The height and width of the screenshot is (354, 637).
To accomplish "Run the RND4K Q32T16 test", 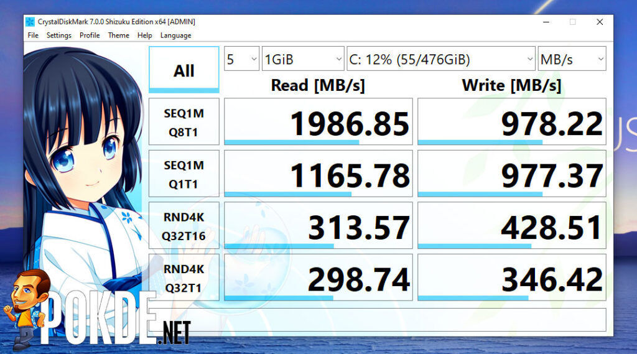I will (x=184, y=226).
